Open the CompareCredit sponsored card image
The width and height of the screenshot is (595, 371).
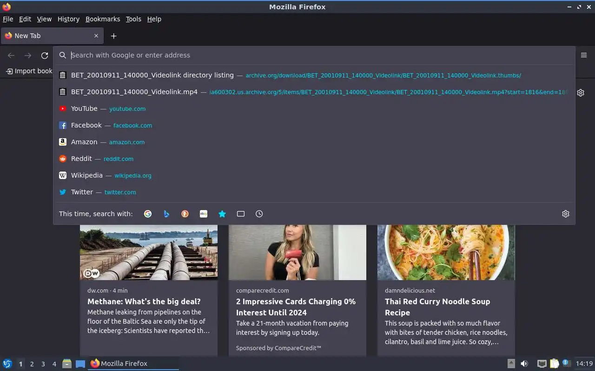point(297,252)
